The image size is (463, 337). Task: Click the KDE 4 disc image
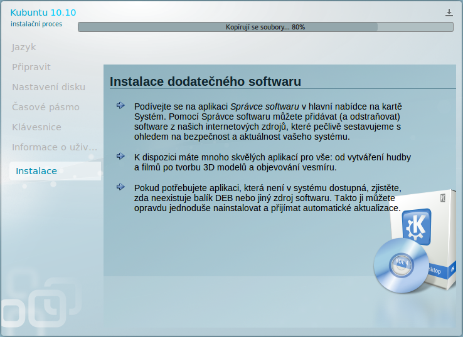[x=401, y=265]
